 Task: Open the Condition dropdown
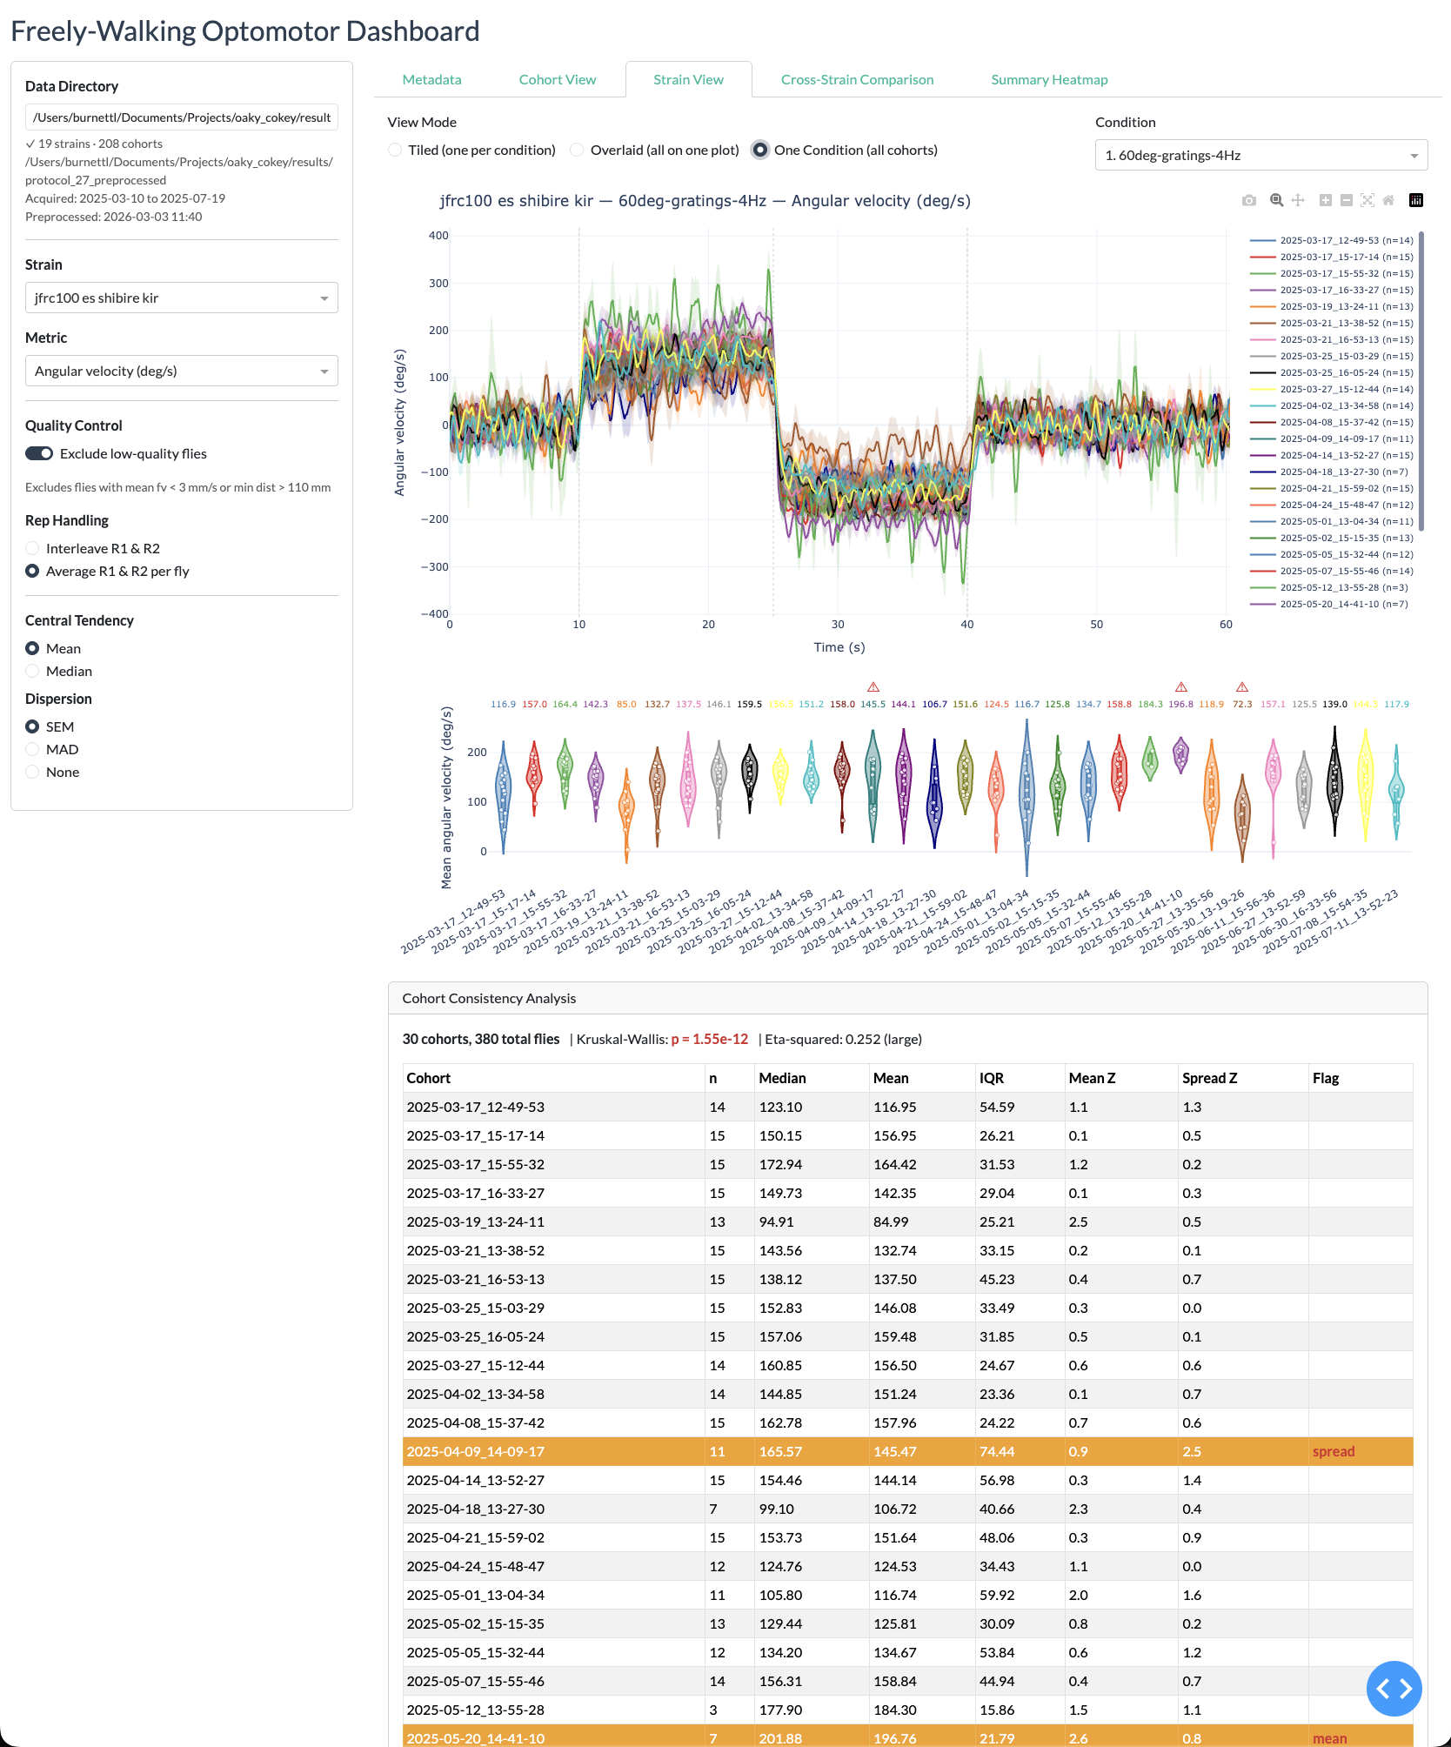click(1260, 155)
